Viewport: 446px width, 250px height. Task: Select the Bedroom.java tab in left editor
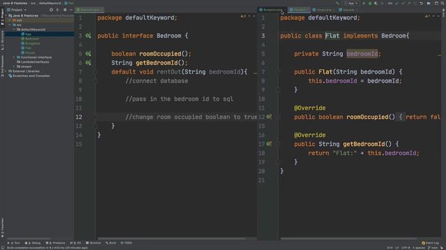click(x=89, y=10)
